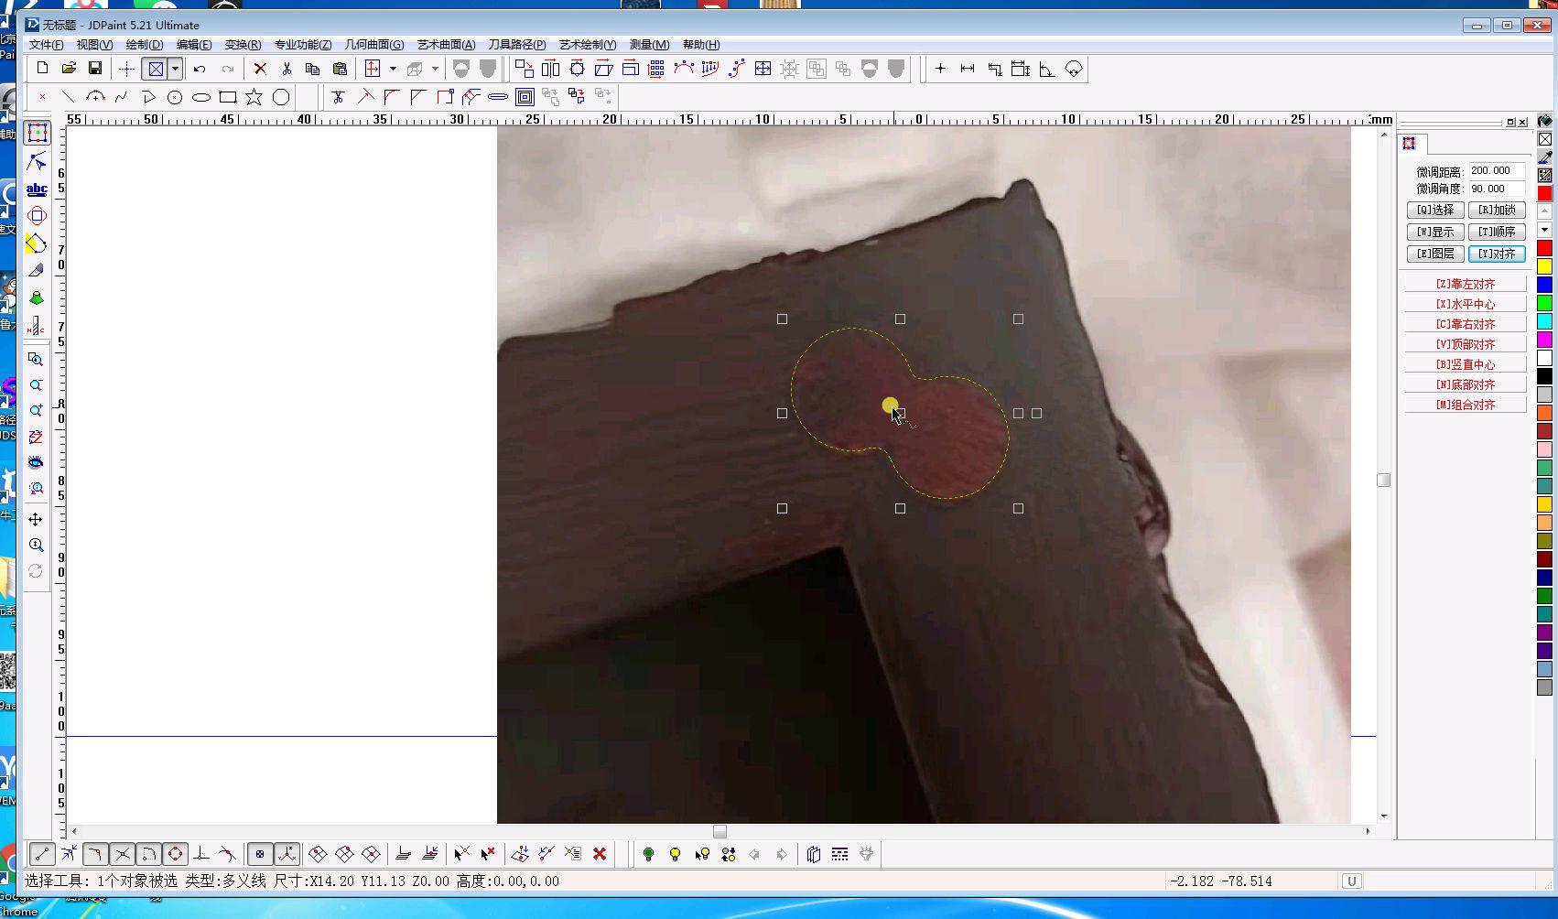Toggle intersection snap mode button

point(122,854)
